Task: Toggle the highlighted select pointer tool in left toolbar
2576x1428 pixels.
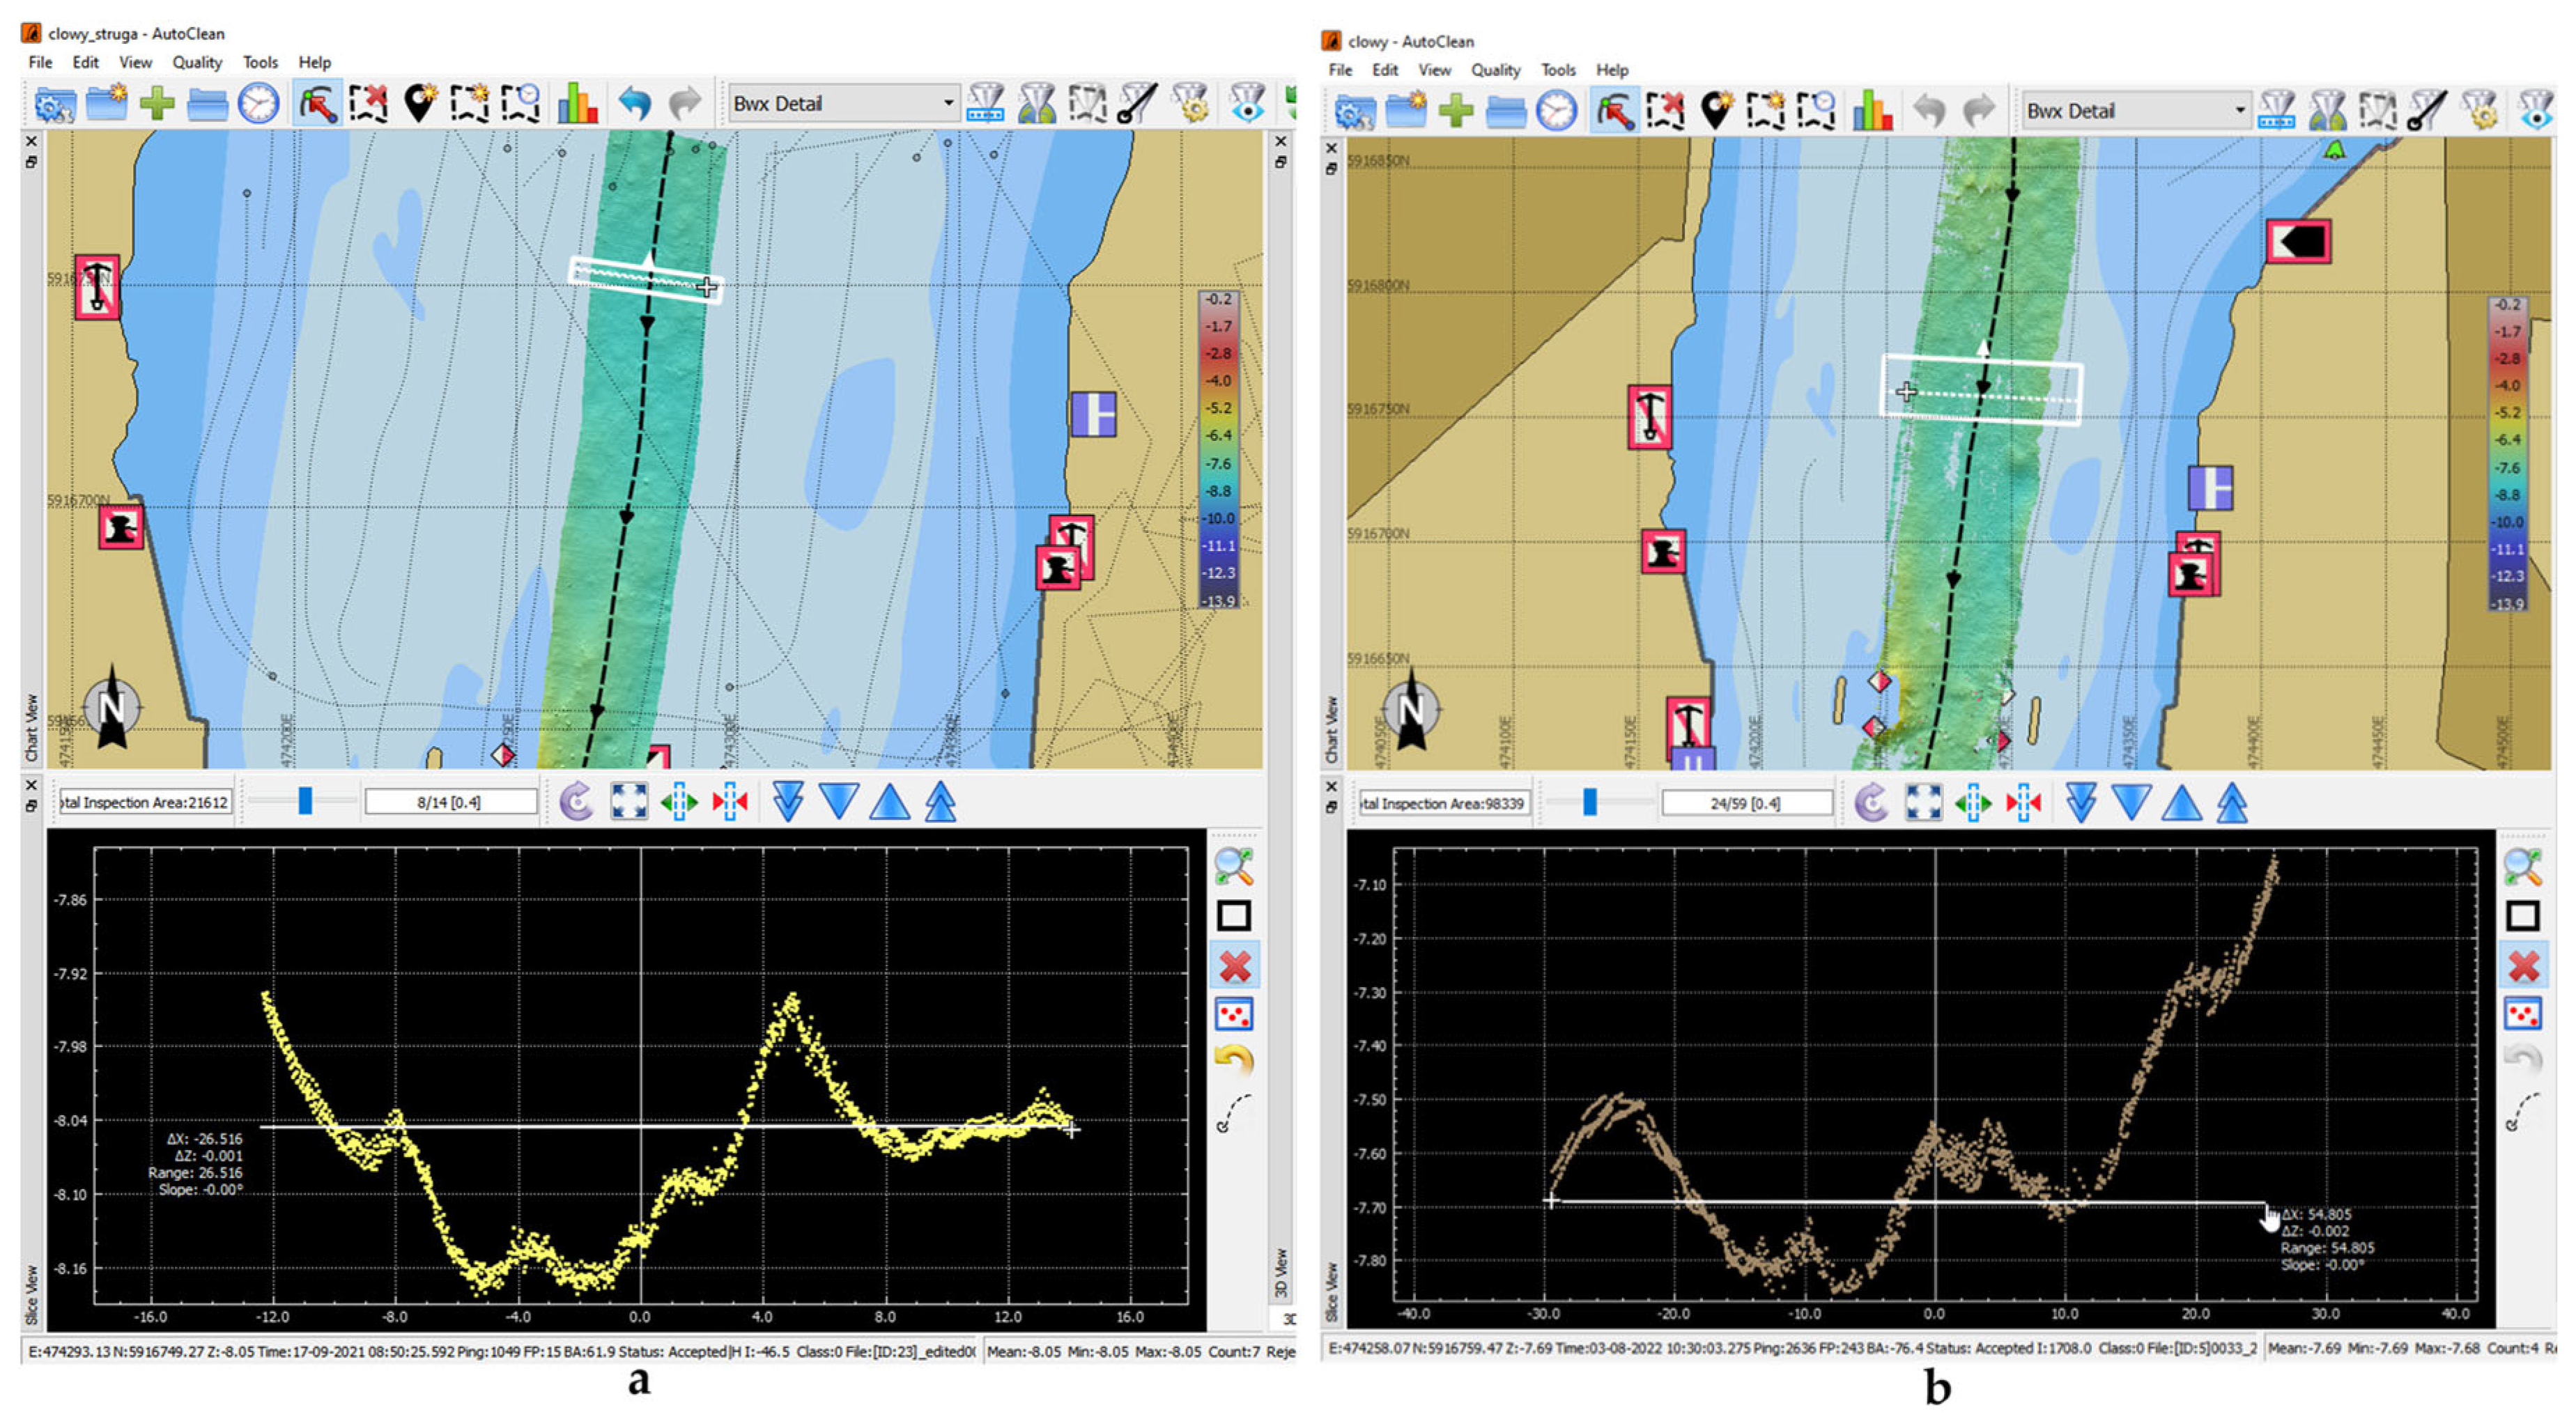Action: click(317, 103)
